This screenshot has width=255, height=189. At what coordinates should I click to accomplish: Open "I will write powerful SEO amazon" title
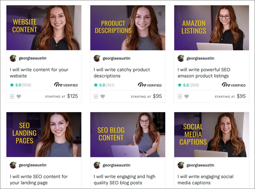click(203, 73)
